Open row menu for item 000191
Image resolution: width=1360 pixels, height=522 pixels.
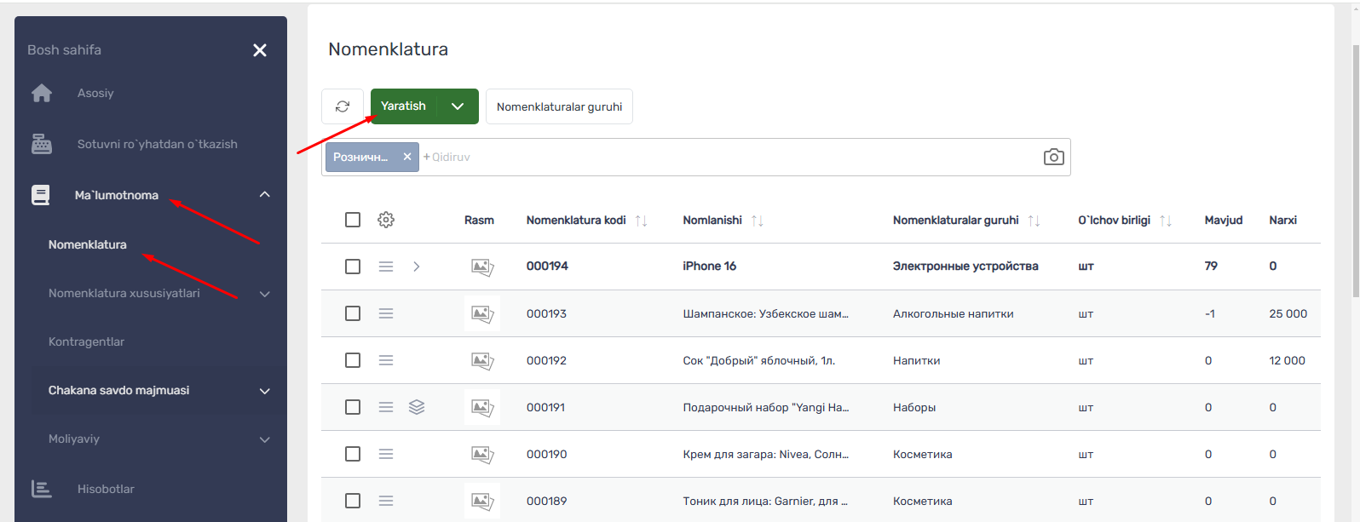tap(386, 407)
